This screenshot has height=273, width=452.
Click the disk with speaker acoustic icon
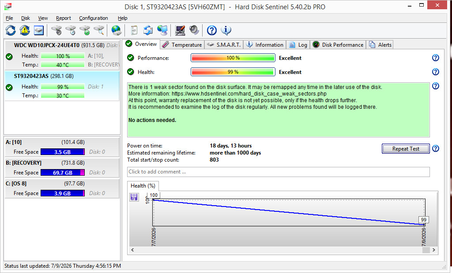[x=56, y=30]
